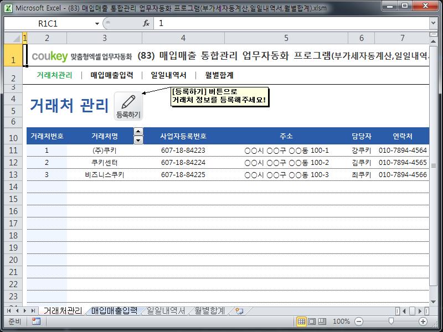Click the cell with (주)쿠키
Screen dimensions: 443x332
point(105,150)
